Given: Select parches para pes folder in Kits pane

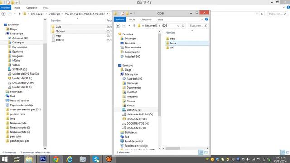Looking at the screenshot, I should pos(19,141).
